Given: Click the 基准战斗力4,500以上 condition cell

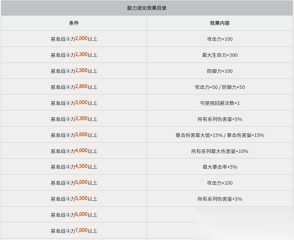Looking at the screenshot, I should (73, 167).
